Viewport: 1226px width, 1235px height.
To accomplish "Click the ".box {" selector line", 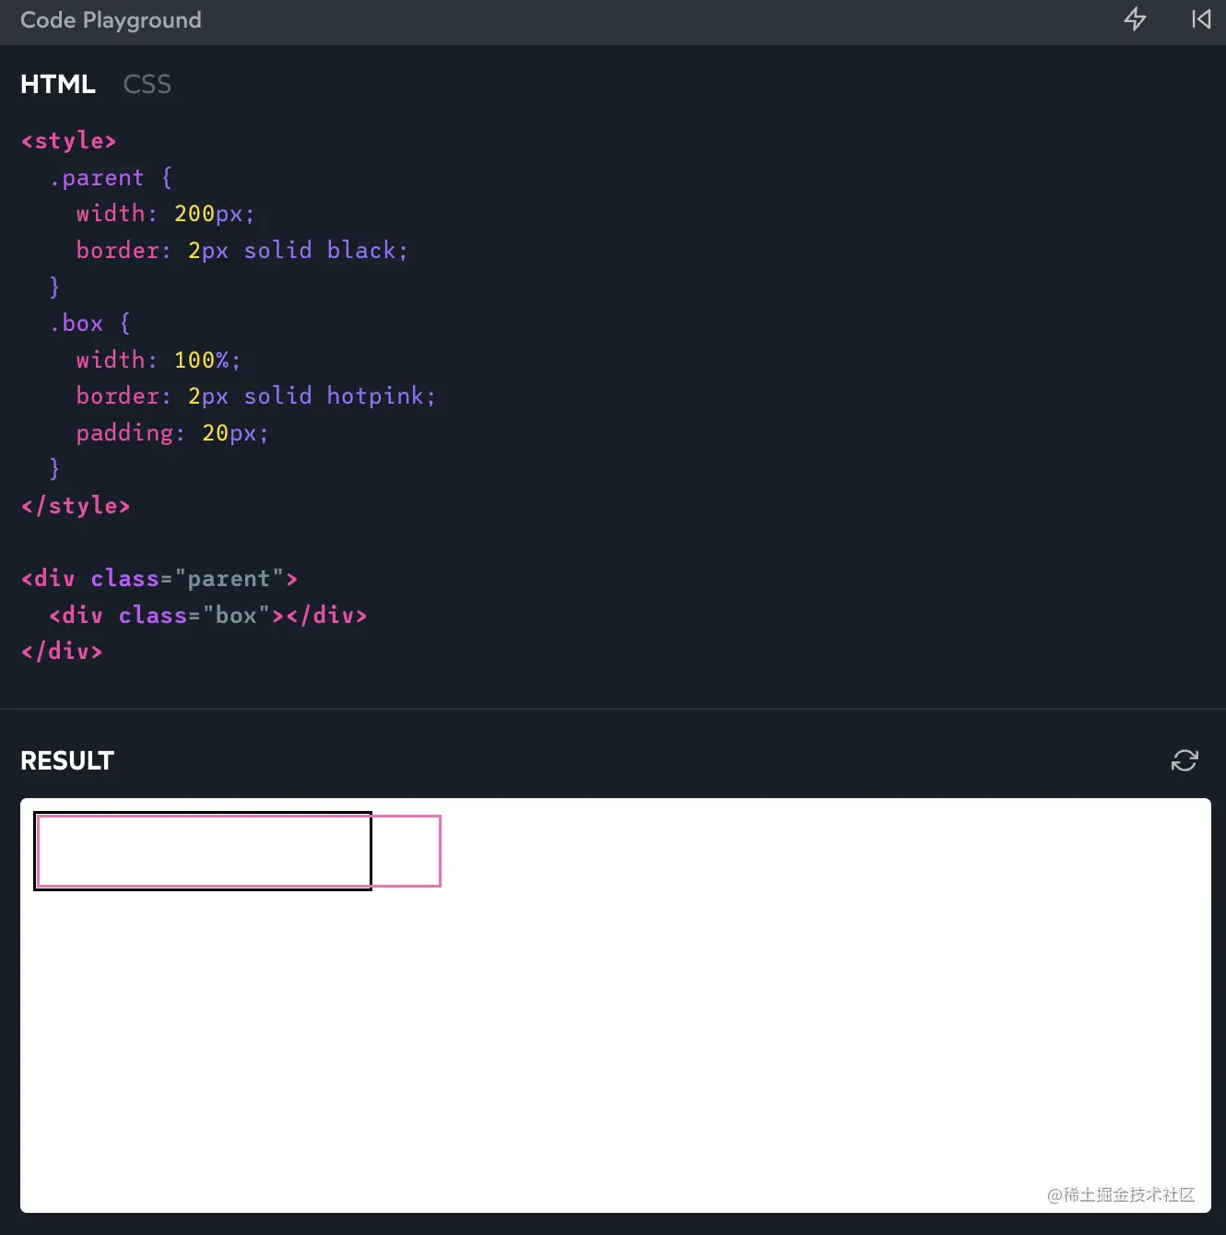I will click(x=89, y=323).
